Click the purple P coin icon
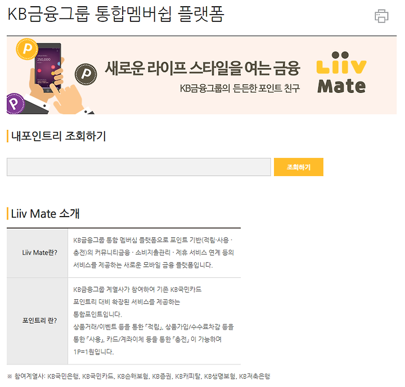Viewport: 405px width, 387px height. [x=15, y=103]
